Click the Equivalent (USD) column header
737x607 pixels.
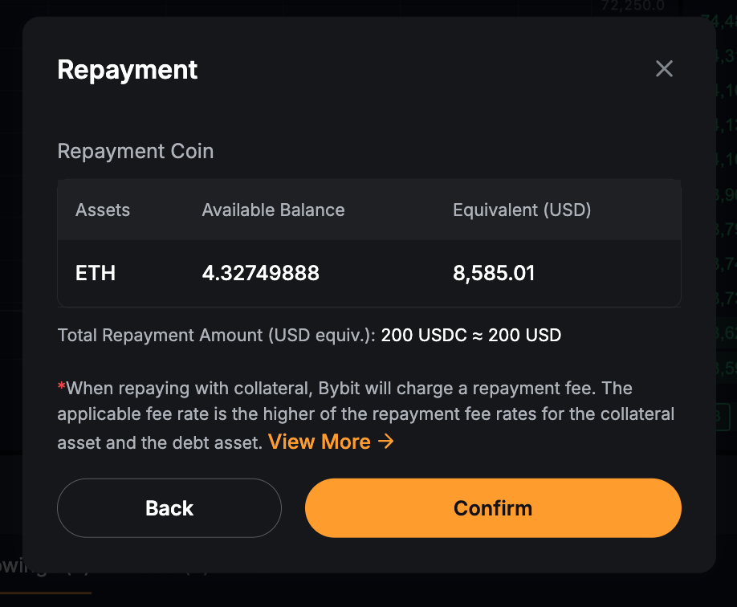click(x=522, y=210)
